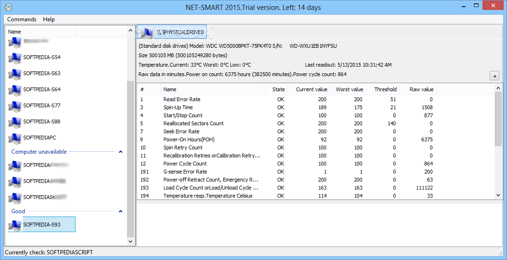
Task: Sort by Worst value column header
Action: coord(348,89)
